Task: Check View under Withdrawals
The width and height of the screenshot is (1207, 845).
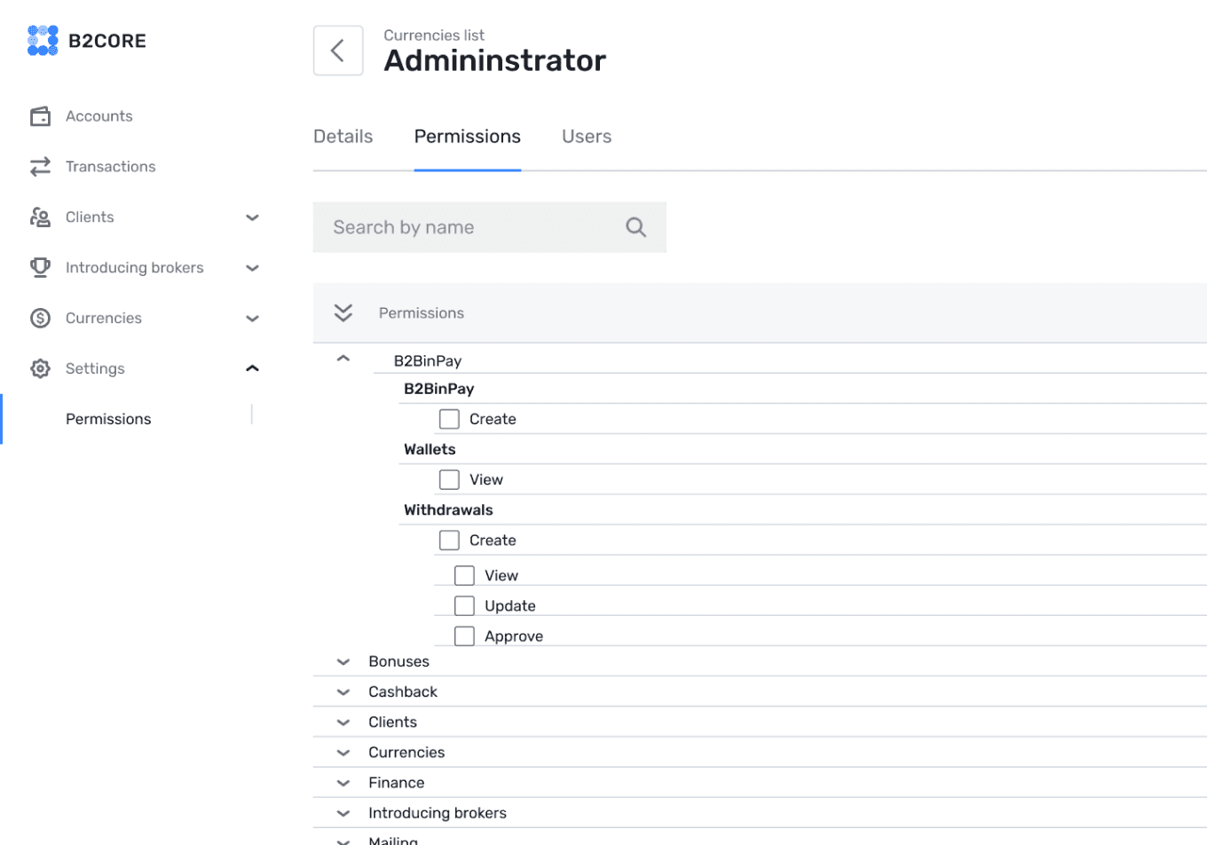Action: point(464,576)
